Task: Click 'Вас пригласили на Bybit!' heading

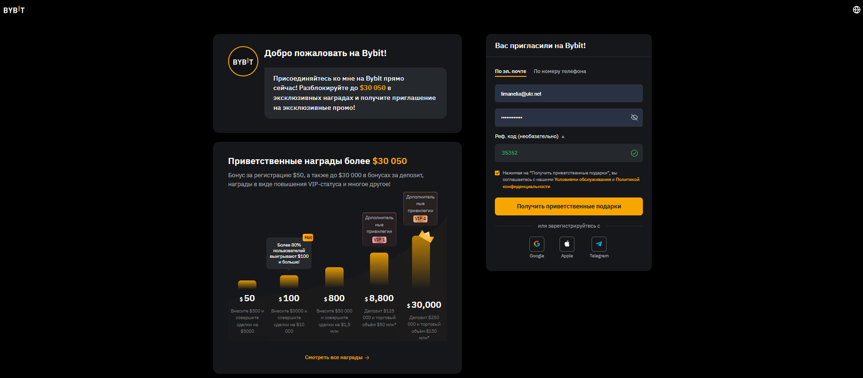Action: click(x=540, y=46)
